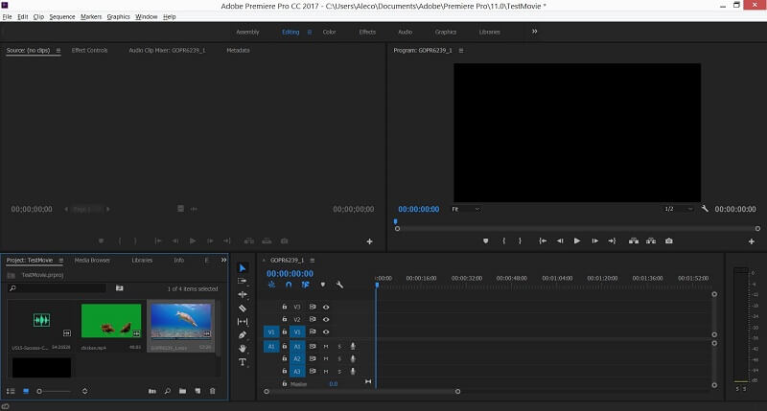
Task: Open the Media Browser tab
Action: click(92, 261)
